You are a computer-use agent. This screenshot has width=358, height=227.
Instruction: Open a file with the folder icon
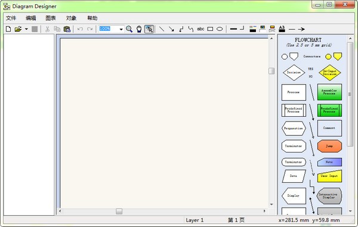tap(18, 29)
